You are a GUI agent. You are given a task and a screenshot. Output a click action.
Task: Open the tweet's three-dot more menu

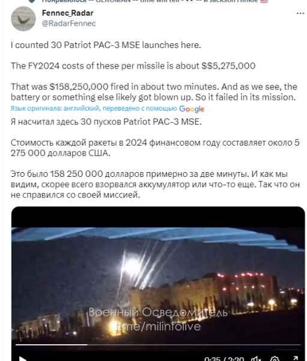coord(300,14)
